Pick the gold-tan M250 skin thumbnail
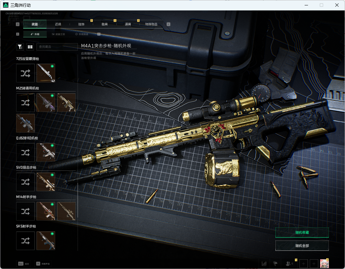 click(x=66, y=103)
